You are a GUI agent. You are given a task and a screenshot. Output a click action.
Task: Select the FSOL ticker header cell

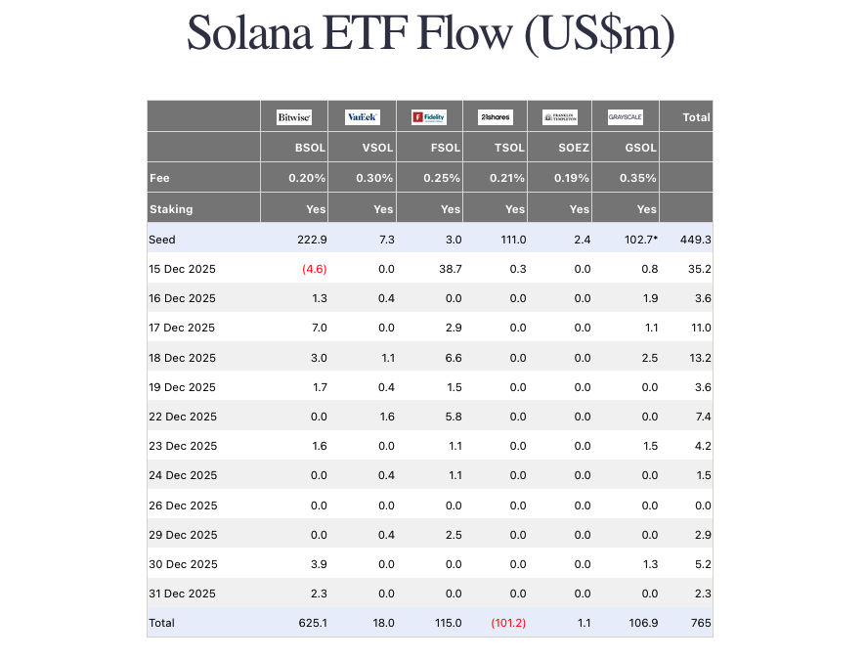click(x=443, y=148)
